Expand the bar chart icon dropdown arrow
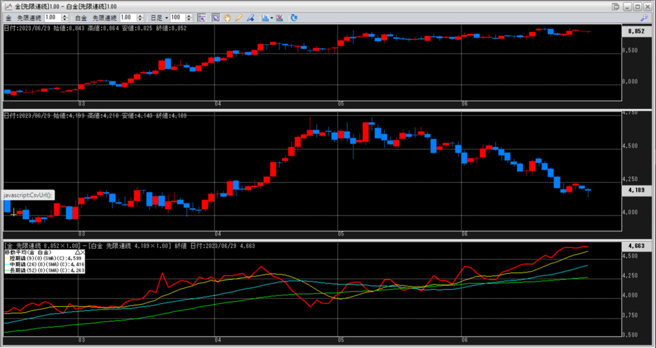 click(x=272, y=17)
